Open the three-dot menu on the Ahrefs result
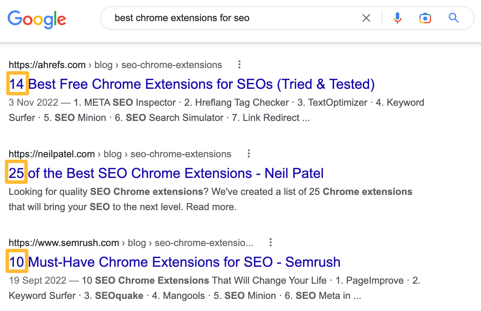Screen dimensions: 481x311 (x=239, y=64)
